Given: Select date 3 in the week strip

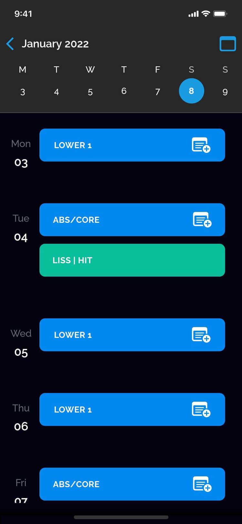Looking at the screenshot, I should [x=23, y=92].
